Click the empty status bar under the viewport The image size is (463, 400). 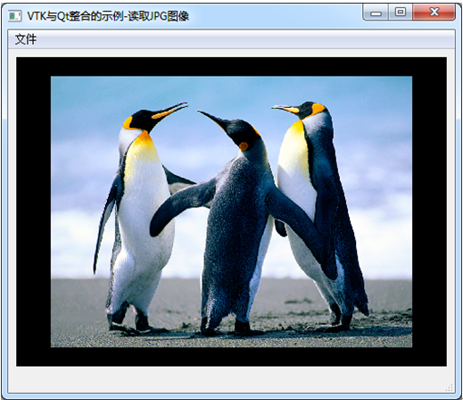(x=231, y=380)
